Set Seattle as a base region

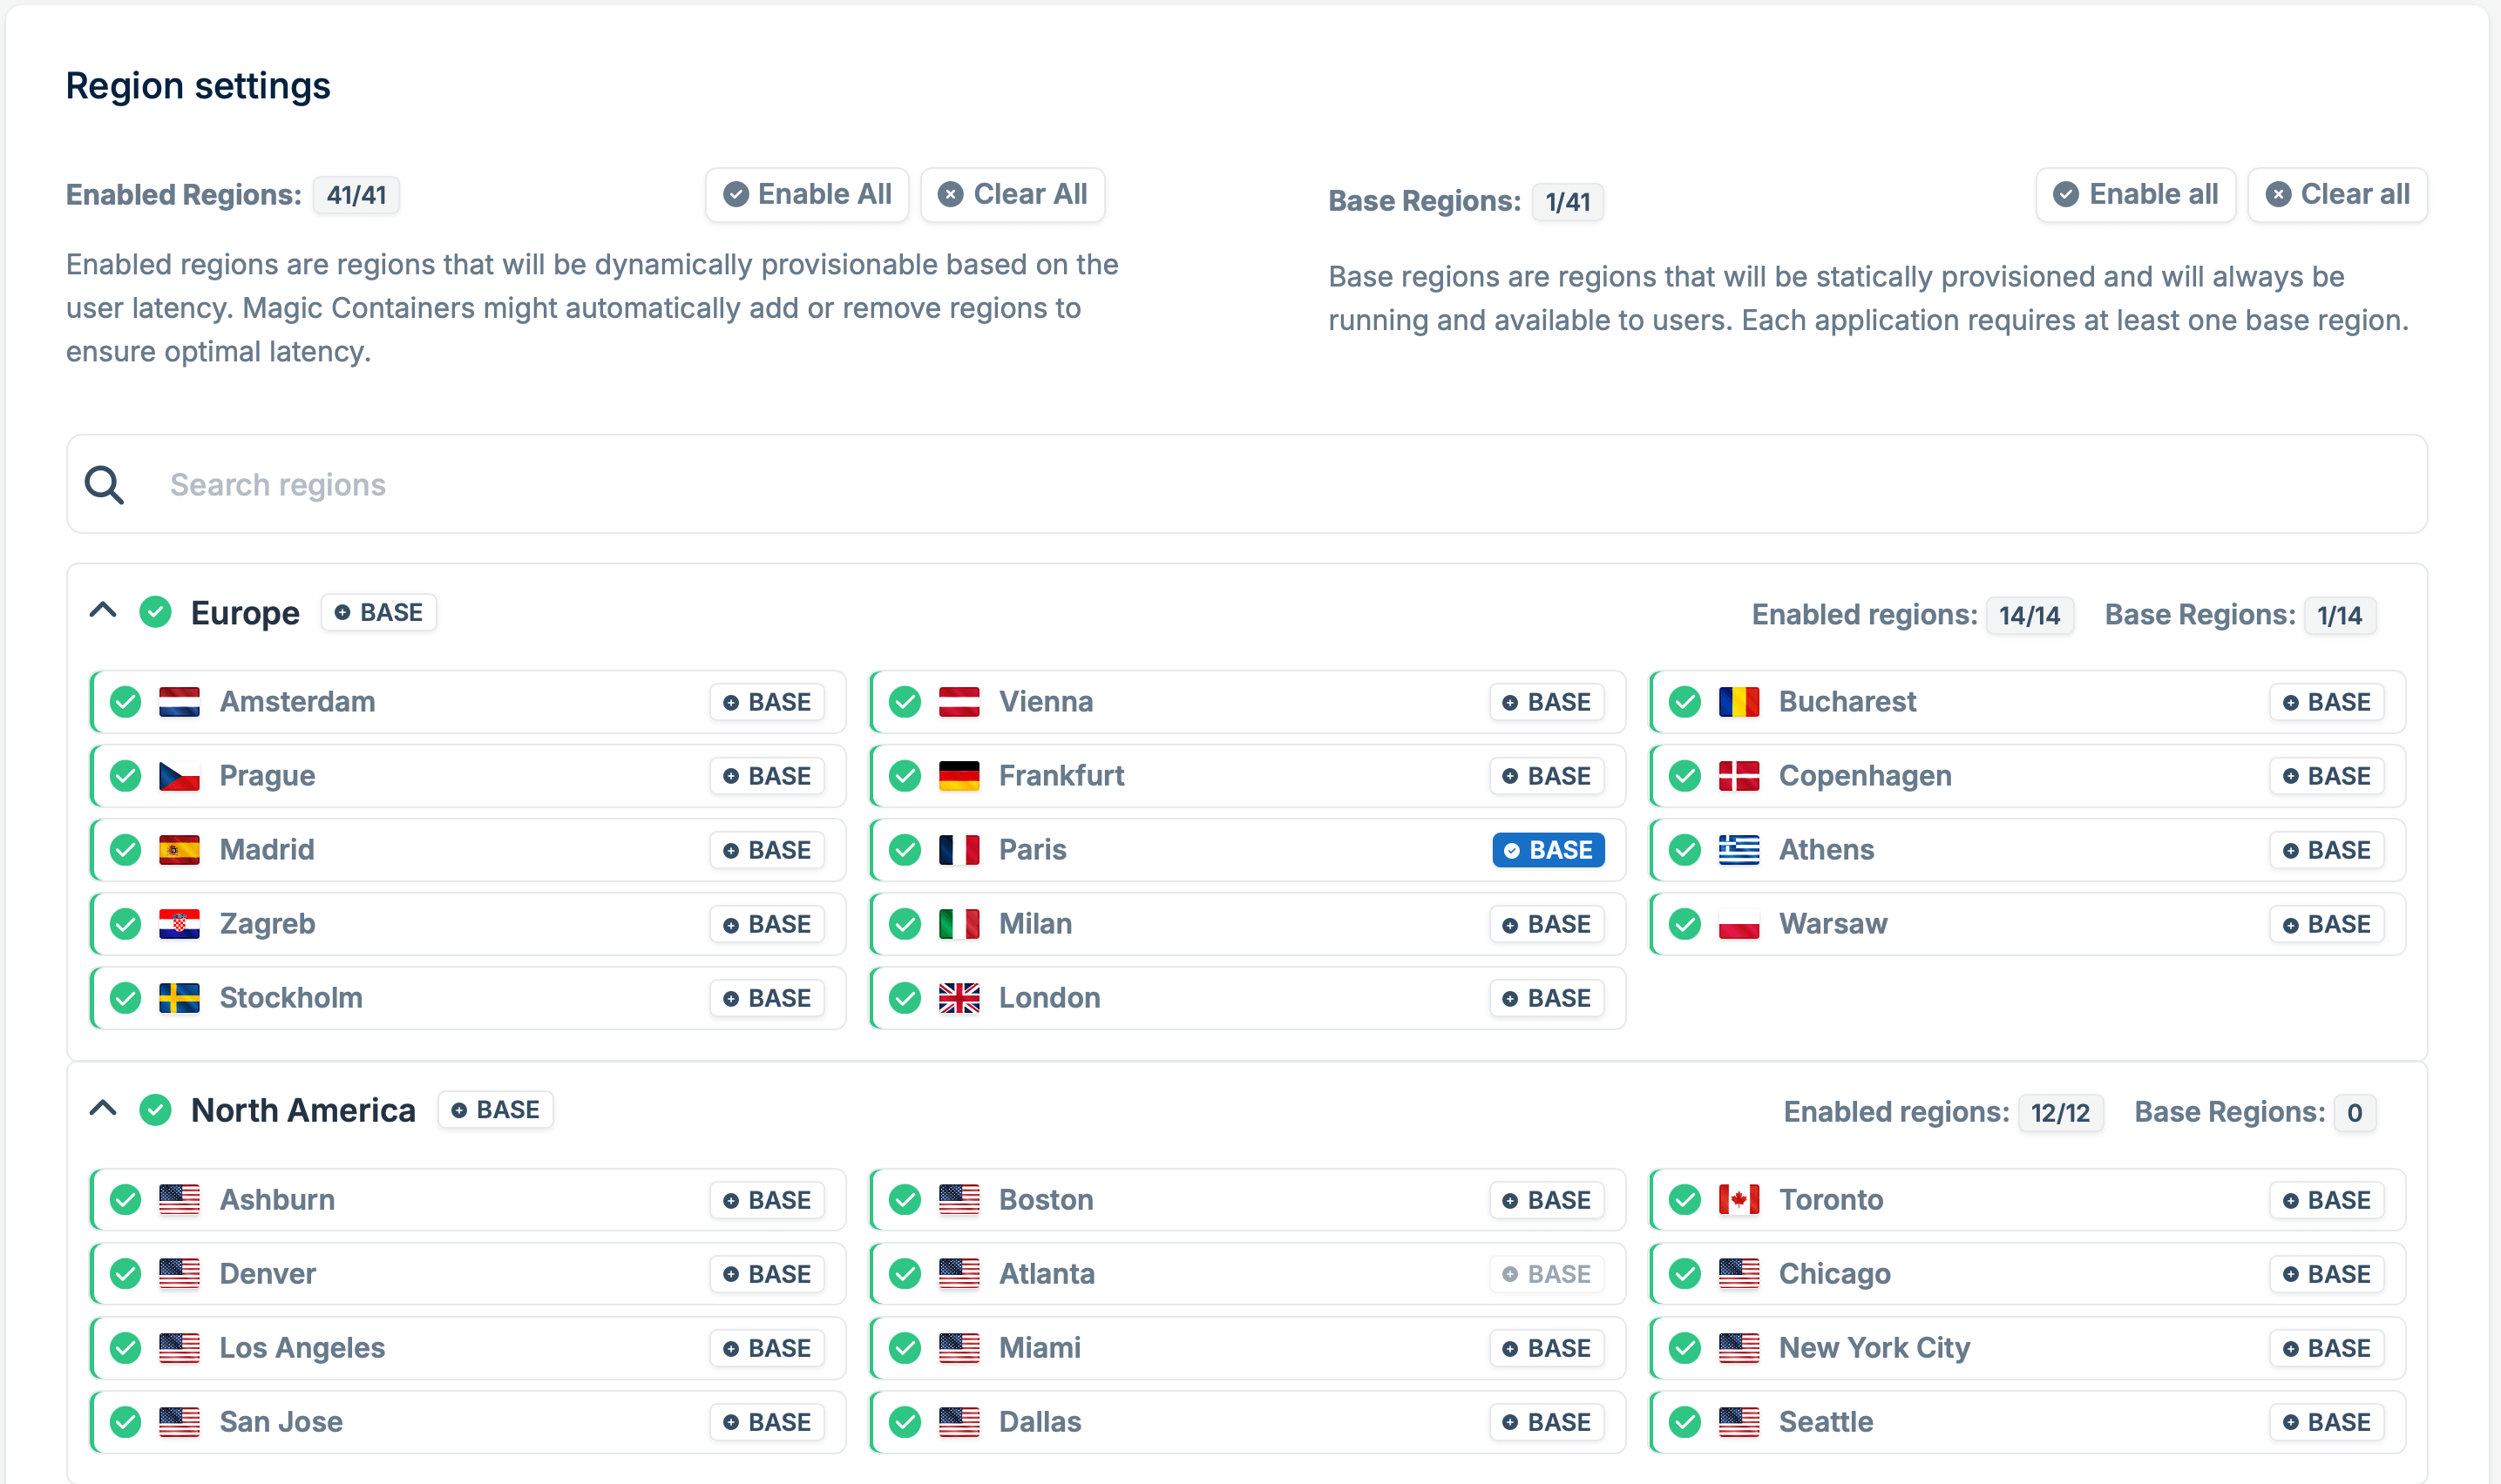tap(2327, 1422)
